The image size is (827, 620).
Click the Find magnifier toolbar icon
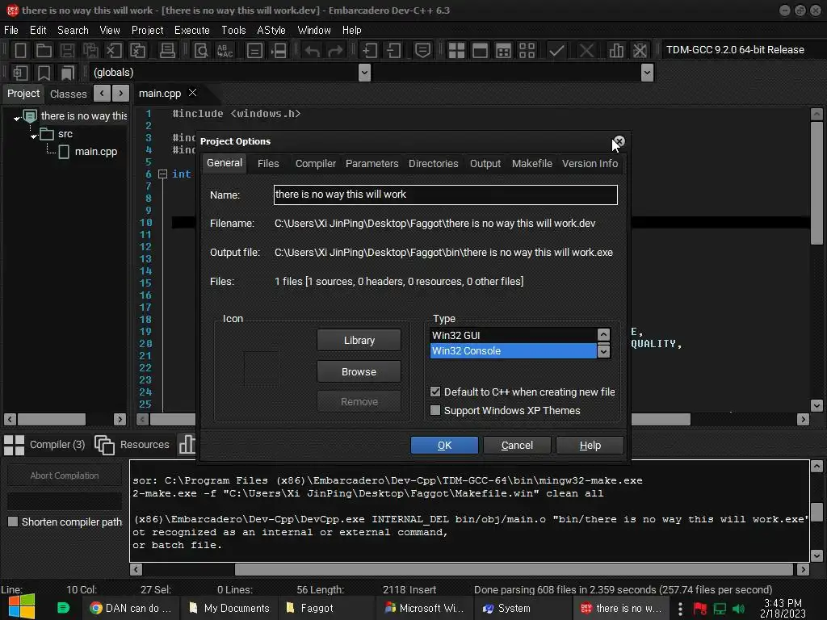(201, 51)
